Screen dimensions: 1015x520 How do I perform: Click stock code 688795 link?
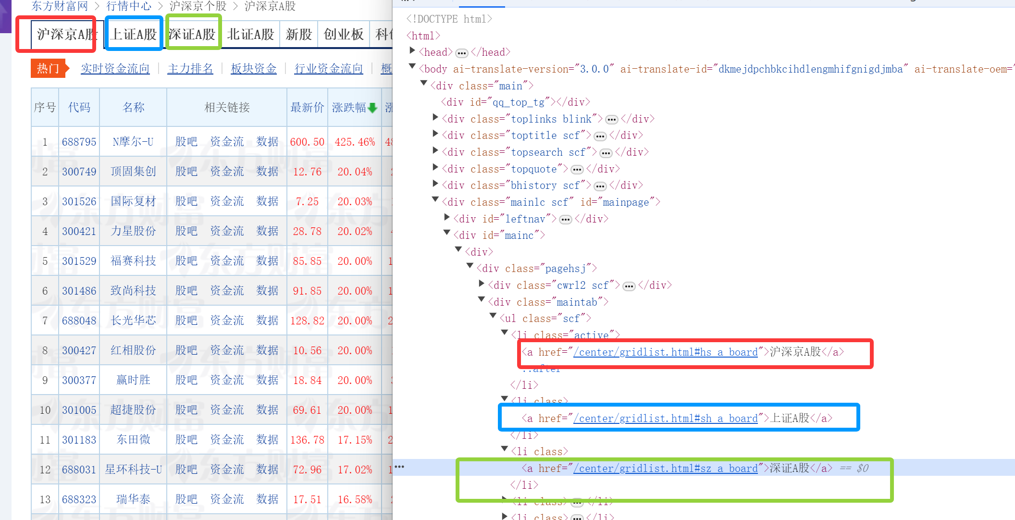79,142
